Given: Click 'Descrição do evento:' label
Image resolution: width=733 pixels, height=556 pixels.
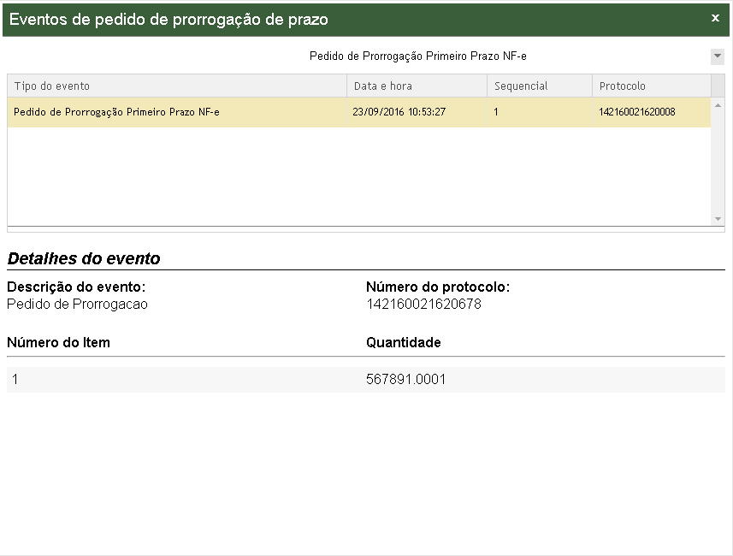Looking at the screenshot, I should (x=76, y=287).
